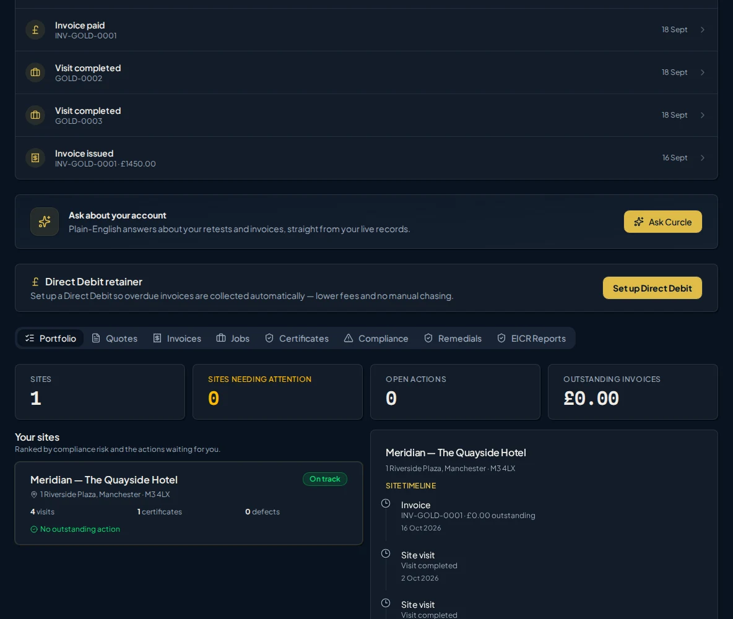Image resolution: width=733 pixels, height=619 pixels.
Task: Click the 4 visits stat
Action: [x=43, y=512]
